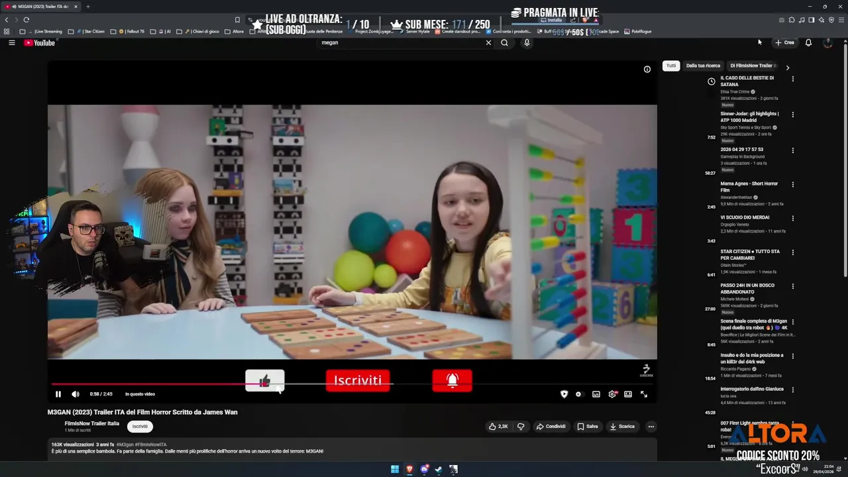This screenshot has height=477, width=848.
Task: Dislike the video
Action: click(x=521, y=427)
